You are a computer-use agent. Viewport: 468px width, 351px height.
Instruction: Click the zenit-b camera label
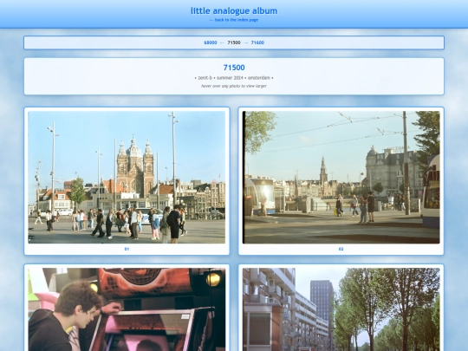(x=205, y=78)
